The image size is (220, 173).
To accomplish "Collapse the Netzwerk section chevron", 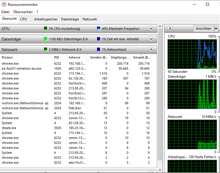I will 151,49.
